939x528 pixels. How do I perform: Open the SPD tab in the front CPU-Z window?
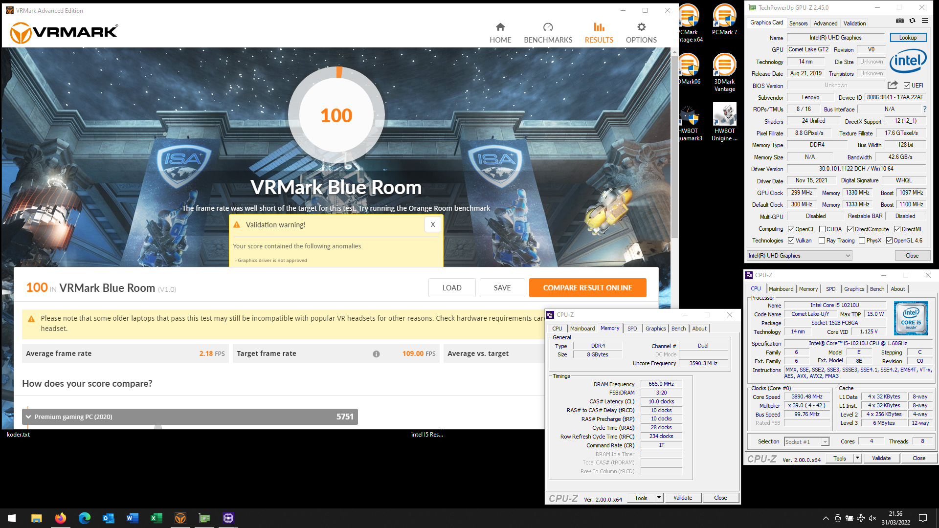coord(632,329)
